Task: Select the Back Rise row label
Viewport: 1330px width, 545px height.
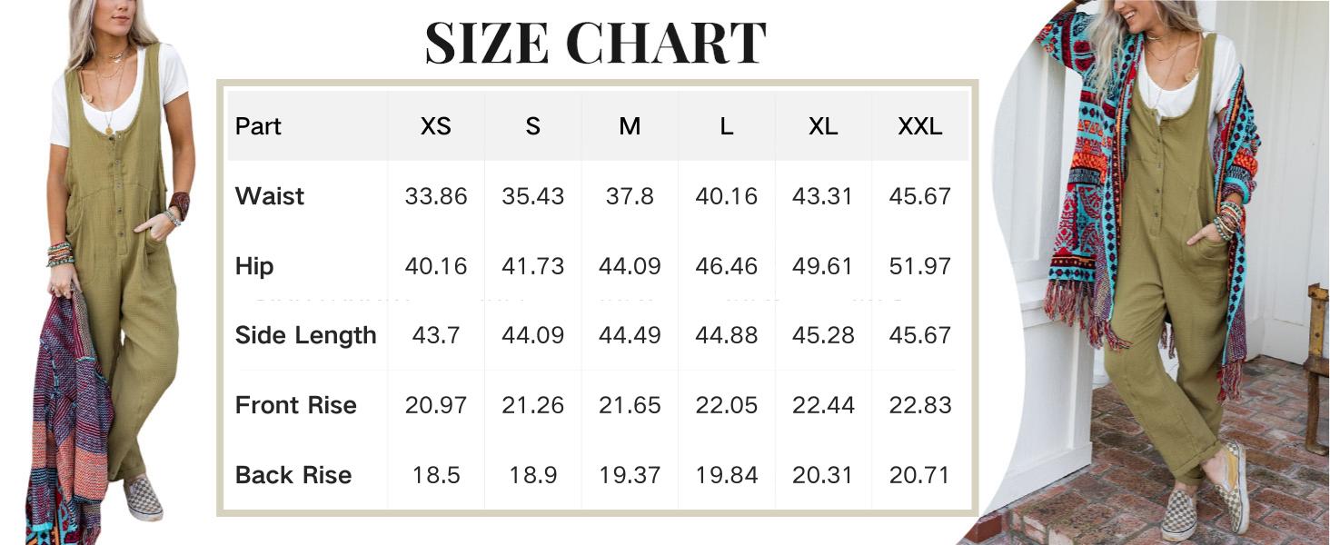Action: point(293,475)
